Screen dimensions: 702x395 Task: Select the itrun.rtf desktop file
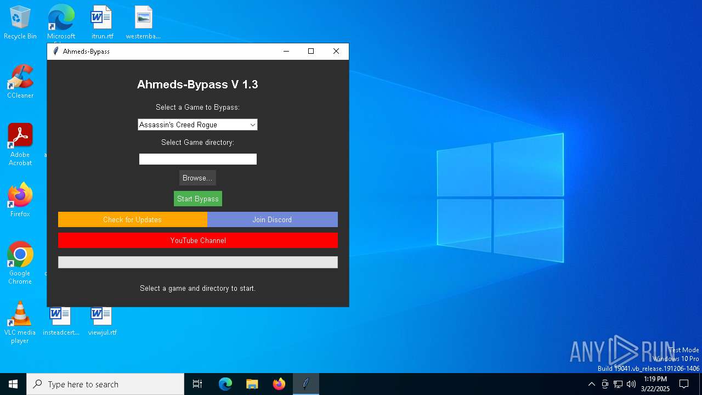(x=102, y=22)
